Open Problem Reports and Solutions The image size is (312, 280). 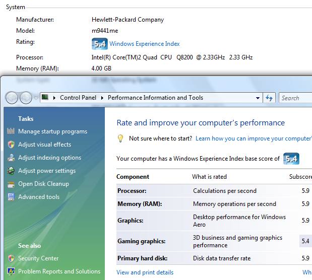(59, 271)
